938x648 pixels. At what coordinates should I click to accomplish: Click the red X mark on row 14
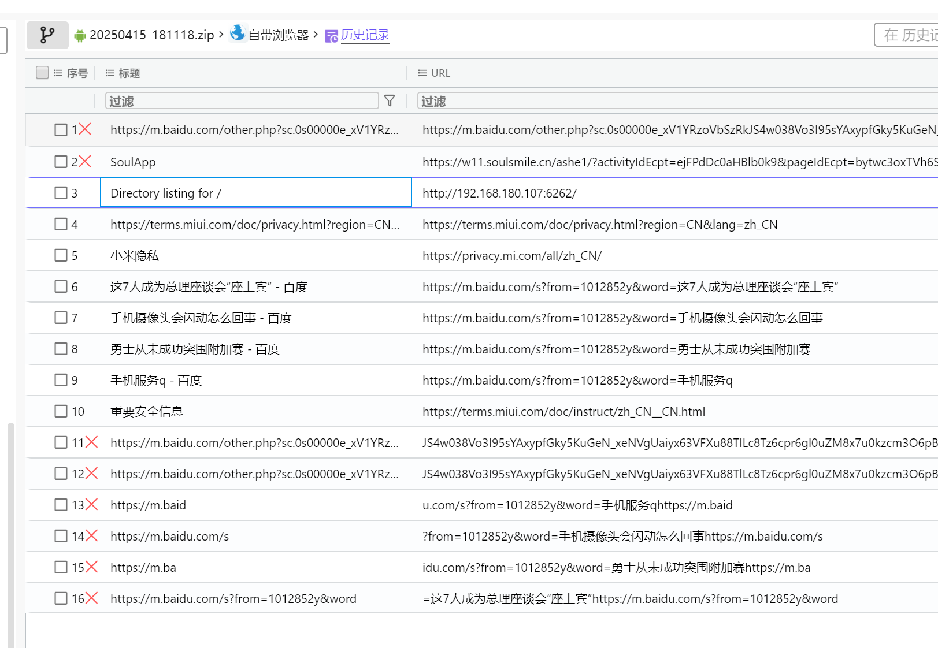91,536
